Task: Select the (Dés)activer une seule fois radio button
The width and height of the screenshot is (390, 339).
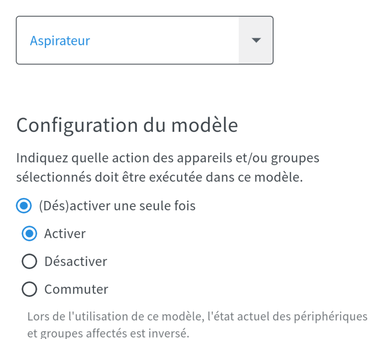Action: point(23,206)
